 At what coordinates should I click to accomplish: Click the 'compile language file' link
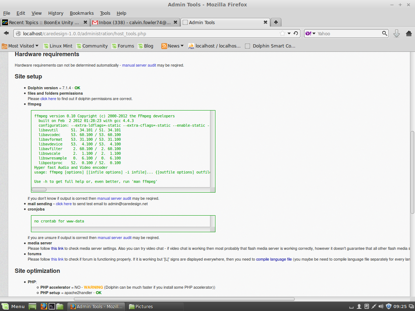274,259
